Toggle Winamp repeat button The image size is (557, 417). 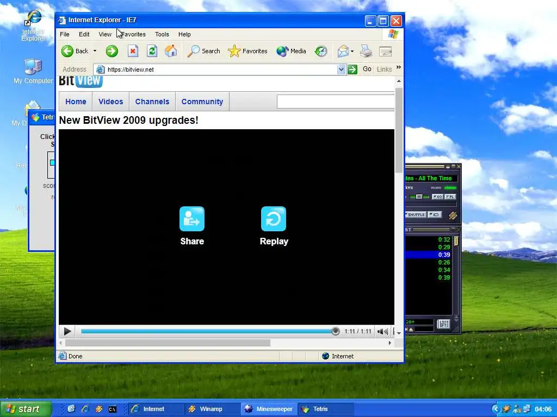click(435, 215)
